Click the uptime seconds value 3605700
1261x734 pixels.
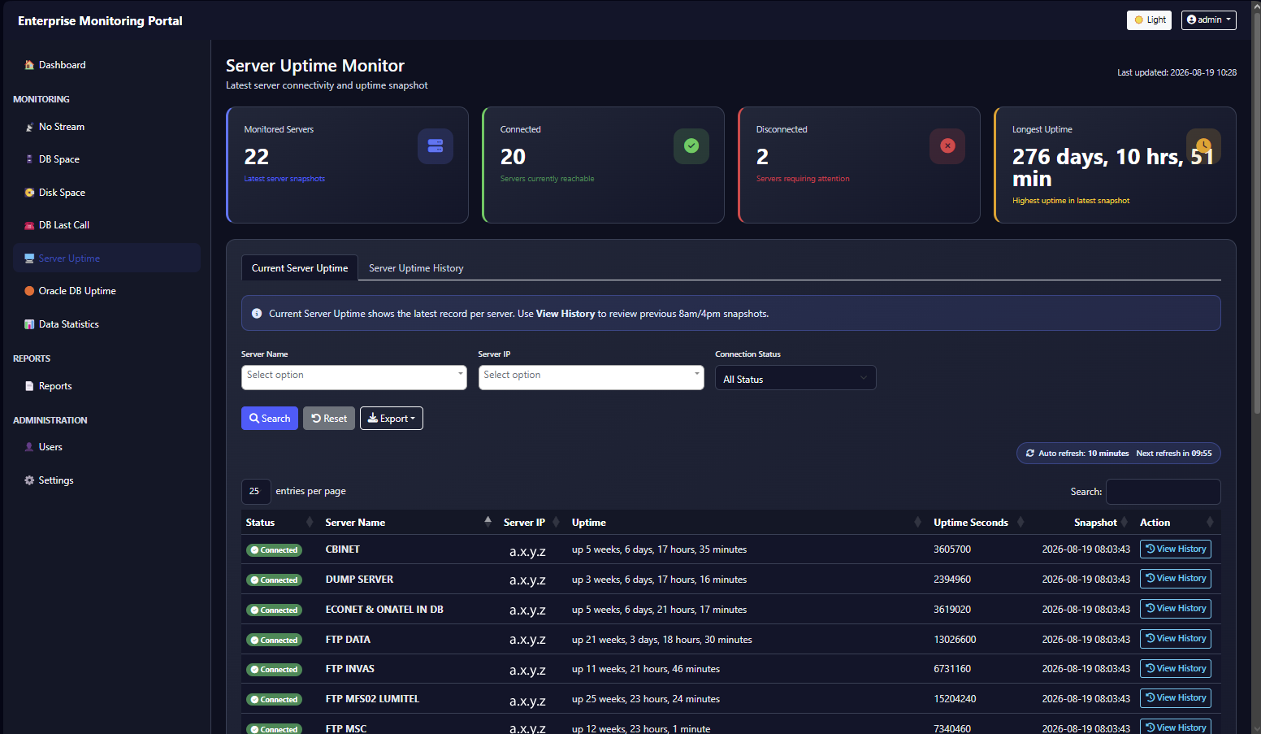[952, 549]
